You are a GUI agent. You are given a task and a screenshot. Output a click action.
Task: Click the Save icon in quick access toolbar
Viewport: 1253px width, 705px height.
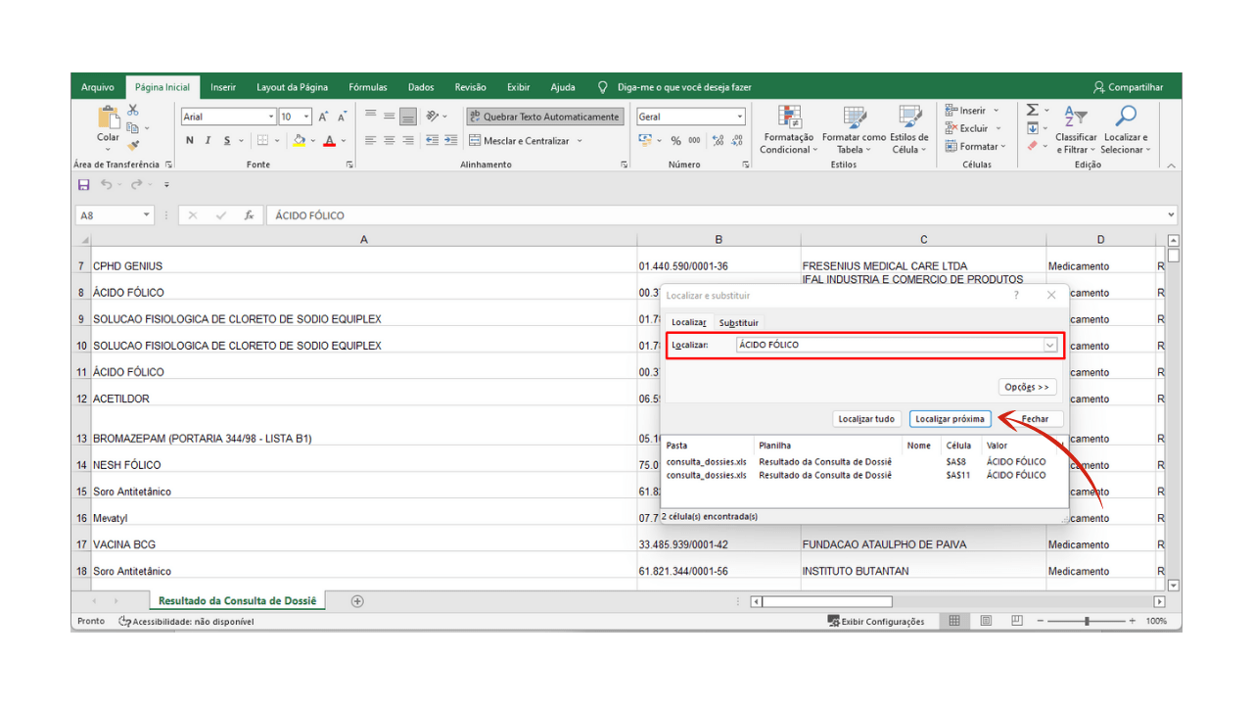coord(84,184)
